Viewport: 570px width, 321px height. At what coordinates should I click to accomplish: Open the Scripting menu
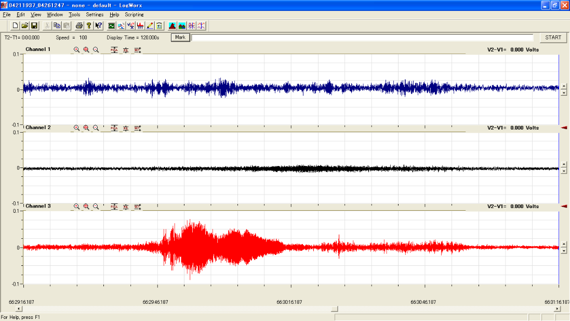[134, 15]
